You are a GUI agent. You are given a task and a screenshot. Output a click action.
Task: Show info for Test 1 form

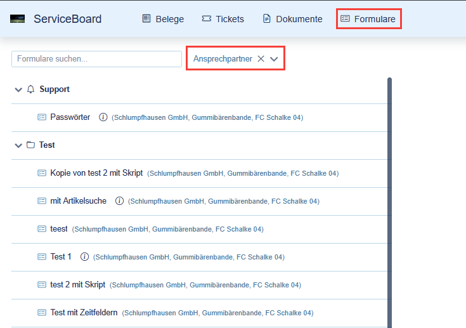85,257
